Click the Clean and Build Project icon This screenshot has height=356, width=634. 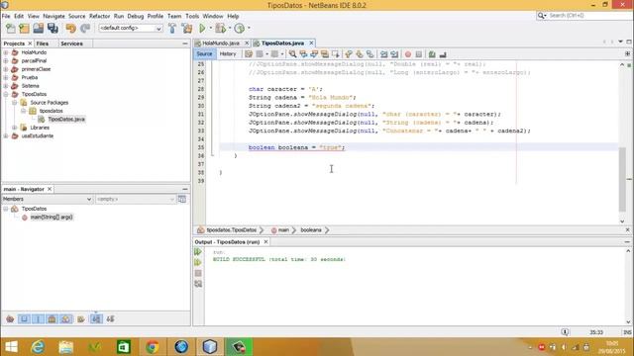tap(187, 29)
